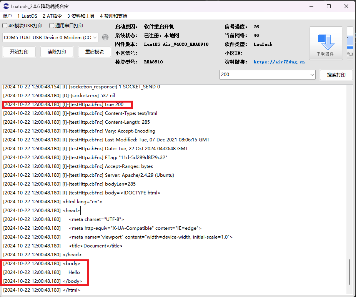This screenshot has height=297, width=356.
Task: Open the 1 LuatOS menu
Action: 27,16
